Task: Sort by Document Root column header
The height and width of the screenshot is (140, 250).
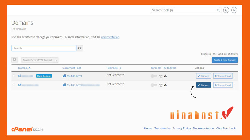Action: [72, 68]
